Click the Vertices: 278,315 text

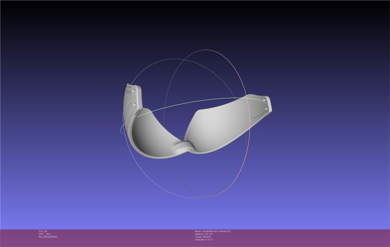click(204, 234)
